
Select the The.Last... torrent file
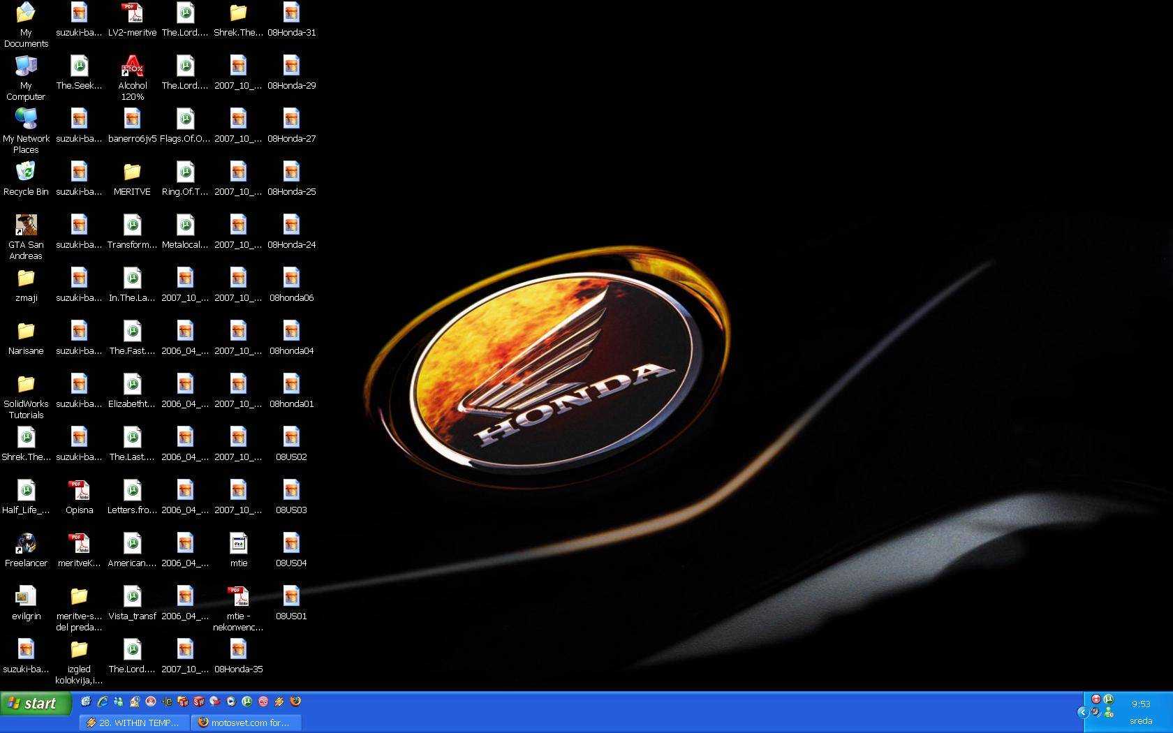(132, 444)
